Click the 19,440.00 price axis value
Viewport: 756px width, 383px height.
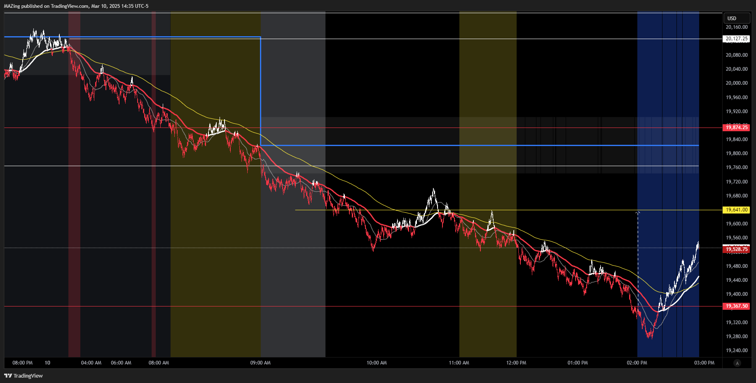(737, 280)
